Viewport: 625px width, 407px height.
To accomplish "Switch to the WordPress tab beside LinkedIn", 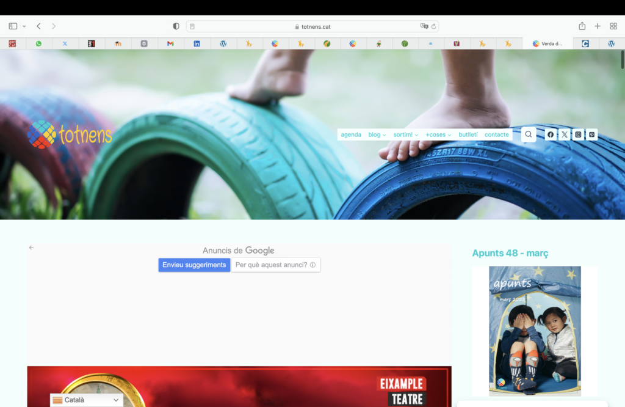I will tap(223, 43).
